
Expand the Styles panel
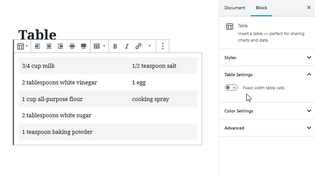pos(266,57)
